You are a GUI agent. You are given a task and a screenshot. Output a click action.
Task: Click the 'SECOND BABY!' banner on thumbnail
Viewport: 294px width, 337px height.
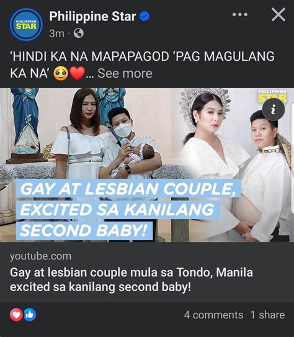(84, 231)
